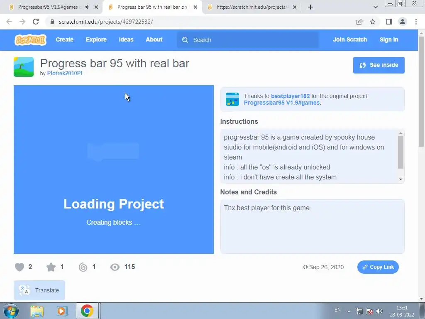Click the taskbar volume speaker icon

(x=379, y=311)
